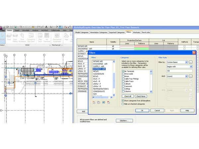
Task: Open the Imported Categories tab
Action: [117, 32]
